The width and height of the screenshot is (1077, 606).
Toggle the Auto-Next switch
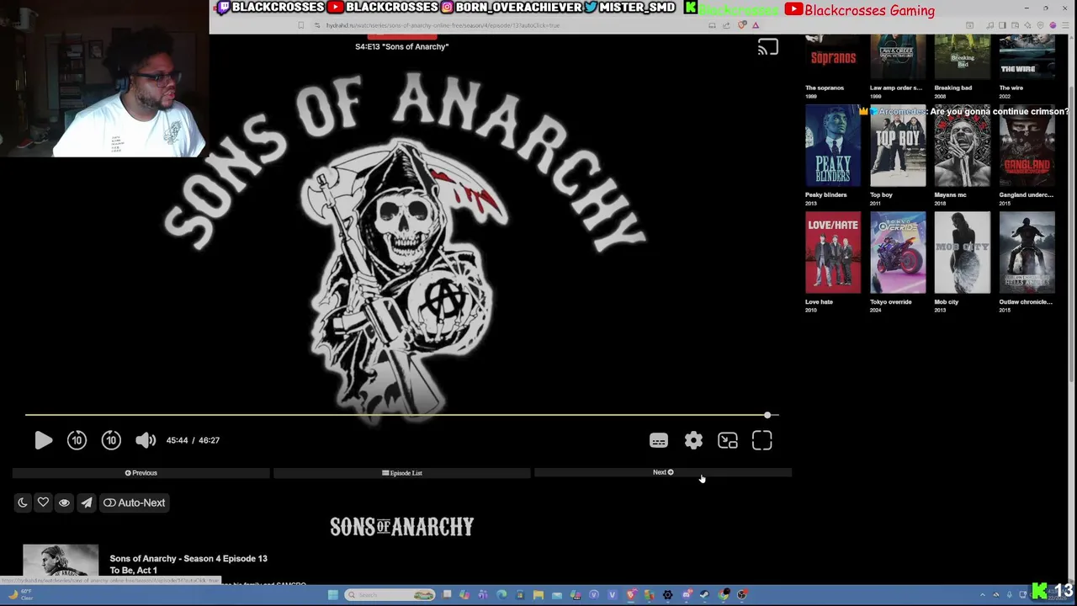(134, 502)
